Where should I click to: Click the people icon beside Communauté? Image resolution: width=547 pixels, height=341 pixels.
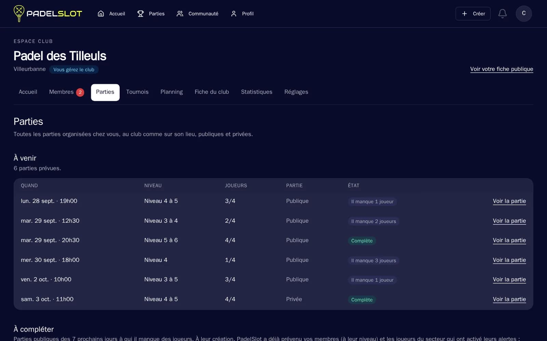point(180,14)
